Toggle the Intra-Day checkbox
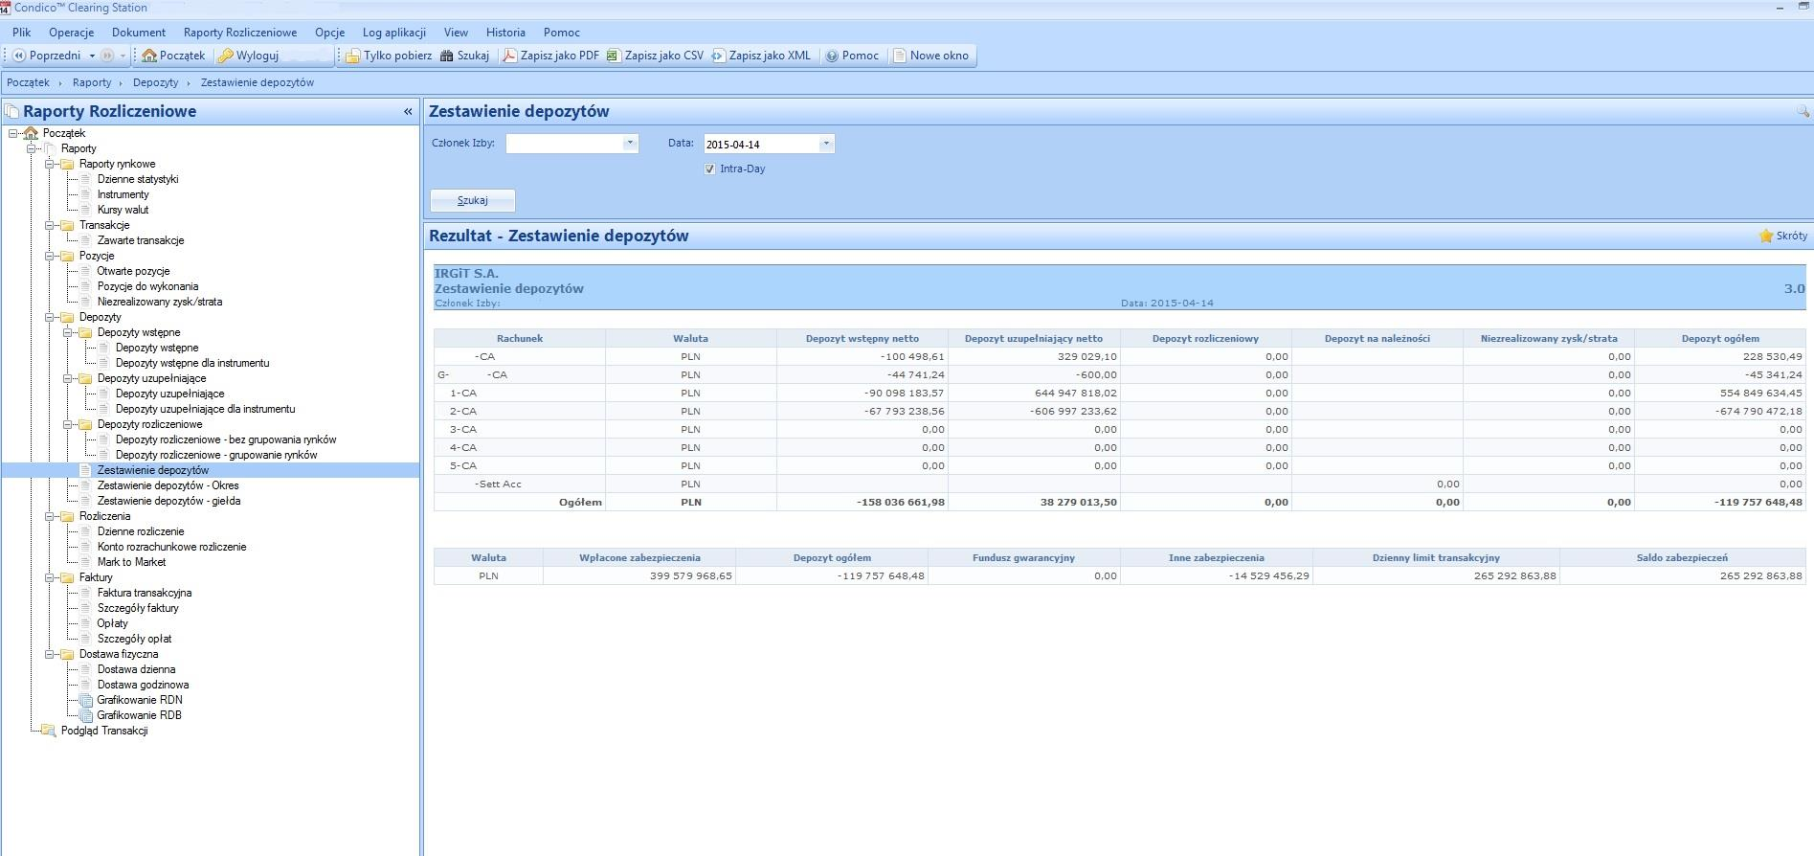 709,169
